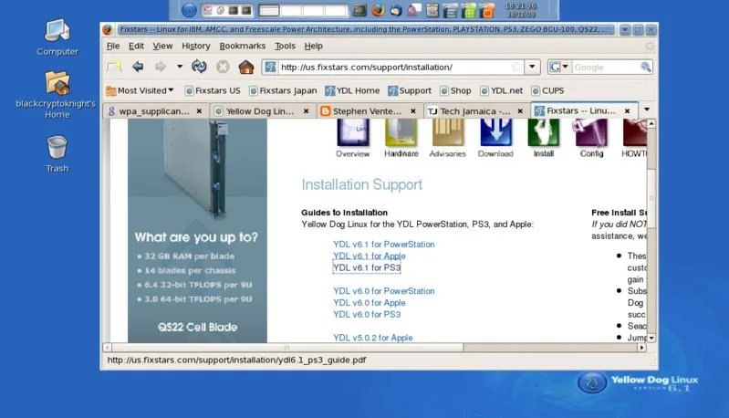Open the CUPS bookmark
This screenshot has width=729, height=418.
547,90
